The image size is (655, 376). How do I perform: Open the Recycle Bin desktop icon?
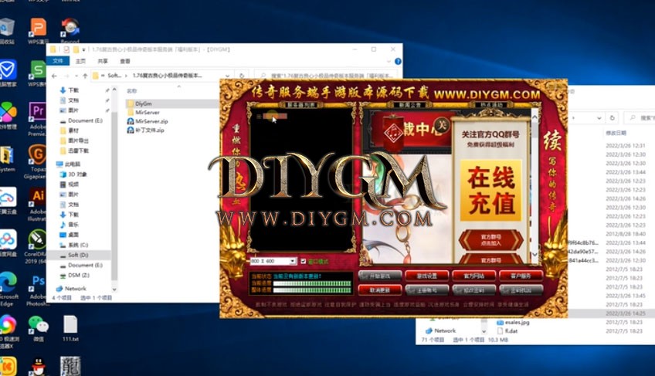click(7, 30)
